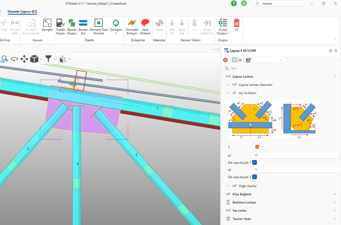Click the red cancel button in panel
This screenshot has height=225, width=341.
click(x=225, y=60)
